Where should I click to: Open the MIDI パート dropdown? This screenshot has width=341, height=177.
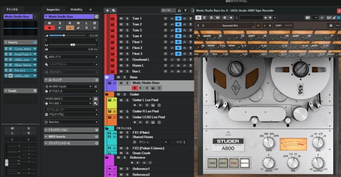[x=71, y=57]
